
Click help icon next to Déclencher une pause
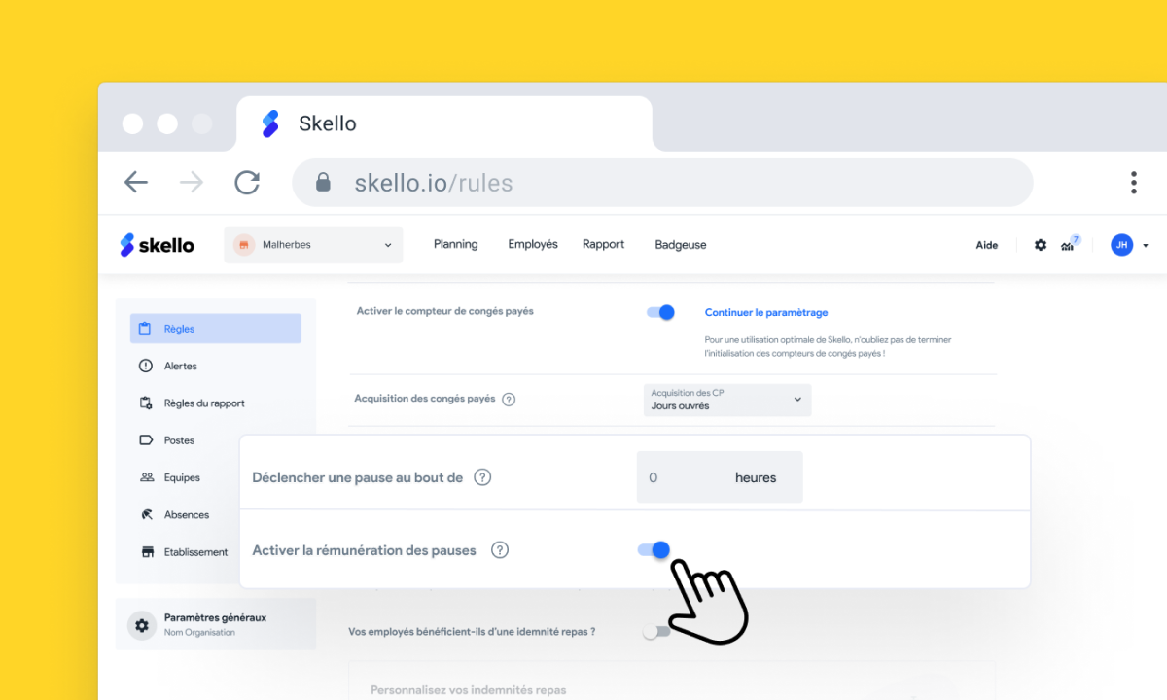[x=482, y=477]
